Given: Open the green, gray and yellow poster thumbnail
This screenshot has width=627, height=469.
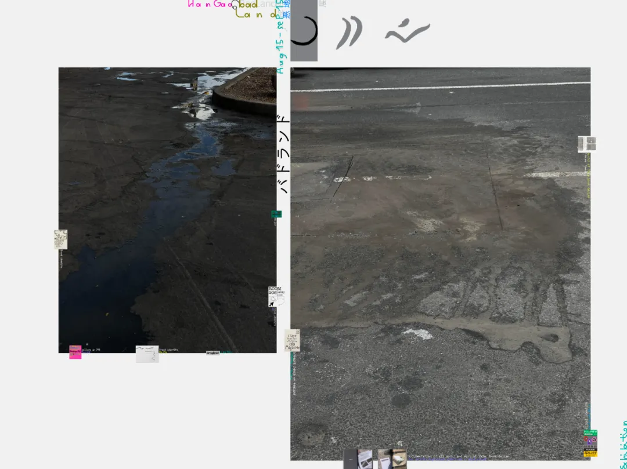Looking at the screenshot, I should [x=590, y=443].
